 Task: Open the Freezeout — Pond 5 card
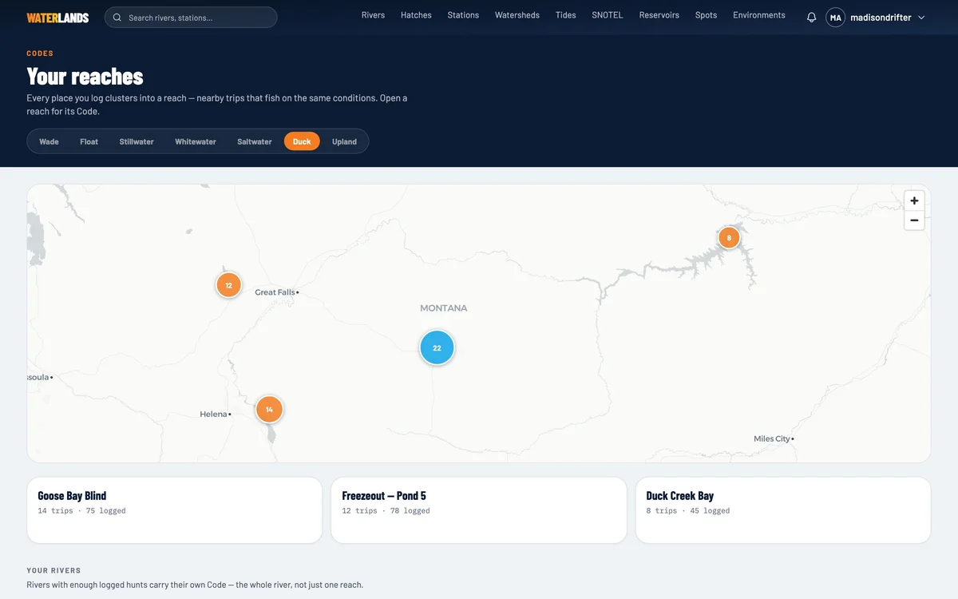479,510
